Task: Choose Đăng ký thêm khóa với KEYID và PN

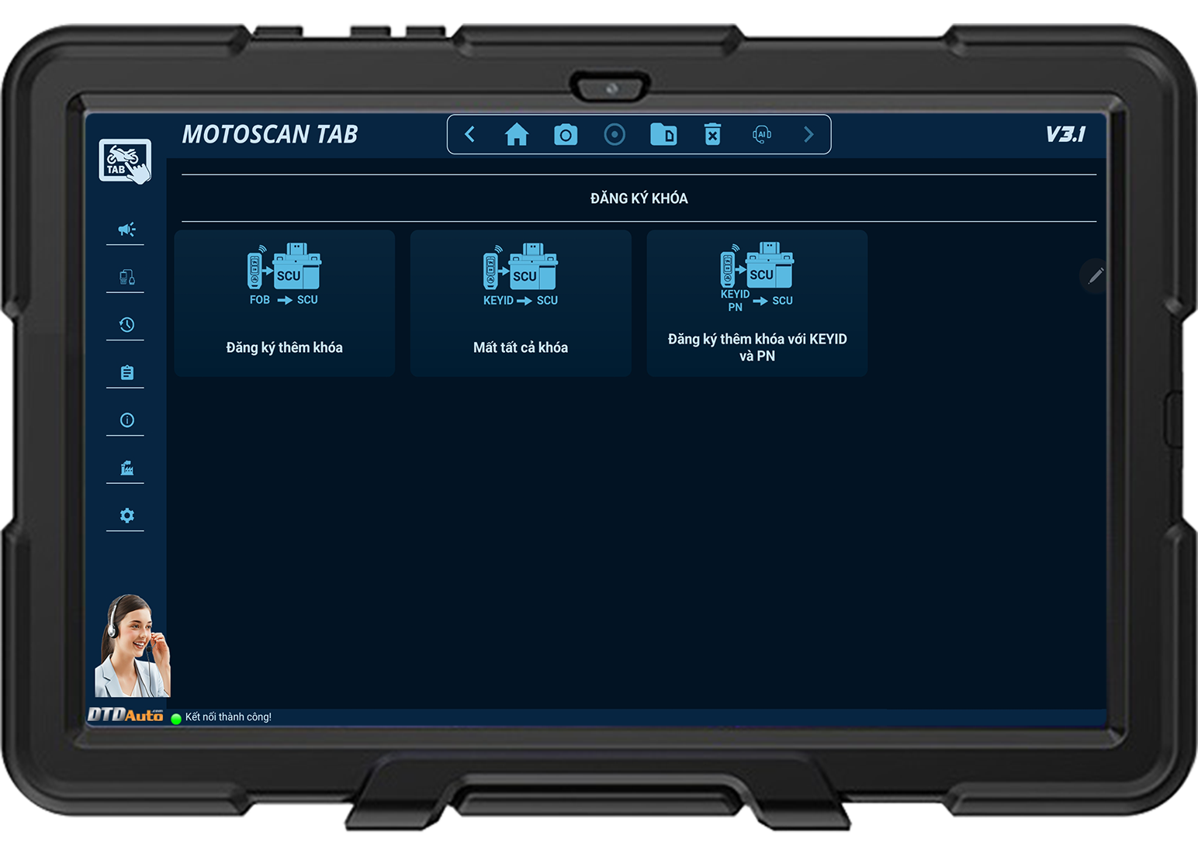Action: pos(757,303)
